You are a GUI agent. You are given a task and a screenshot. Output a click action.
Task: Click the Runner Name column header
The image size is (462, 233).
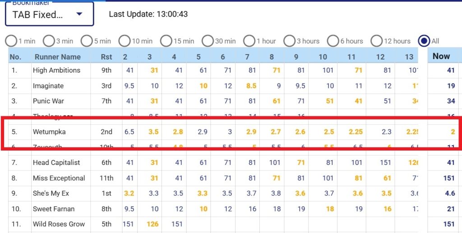coord(57,57)
